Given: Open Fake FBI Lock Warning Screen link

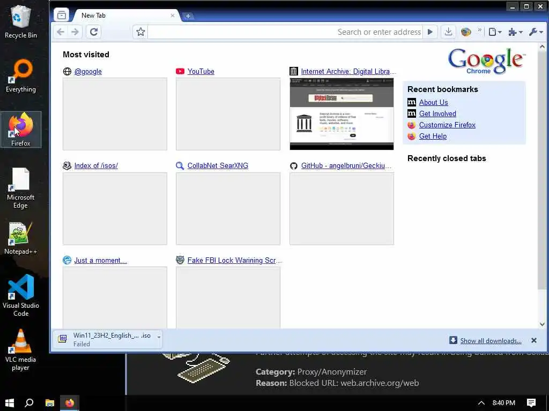Looking at the screenshot, I should pyautogui.click(x=234, y=261).
